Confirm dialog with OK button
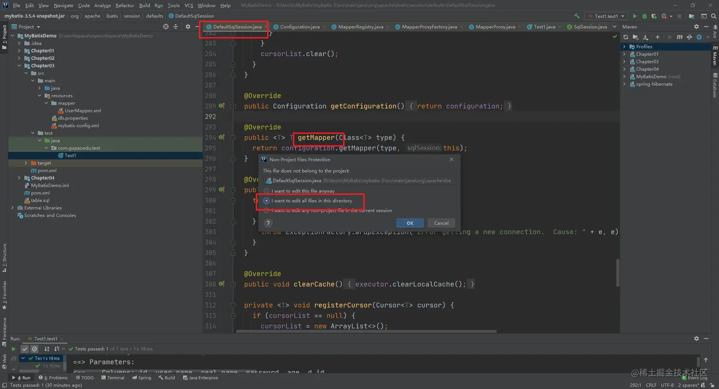The width and height of the screenshot is (719, 389). [x=410, y=223]
